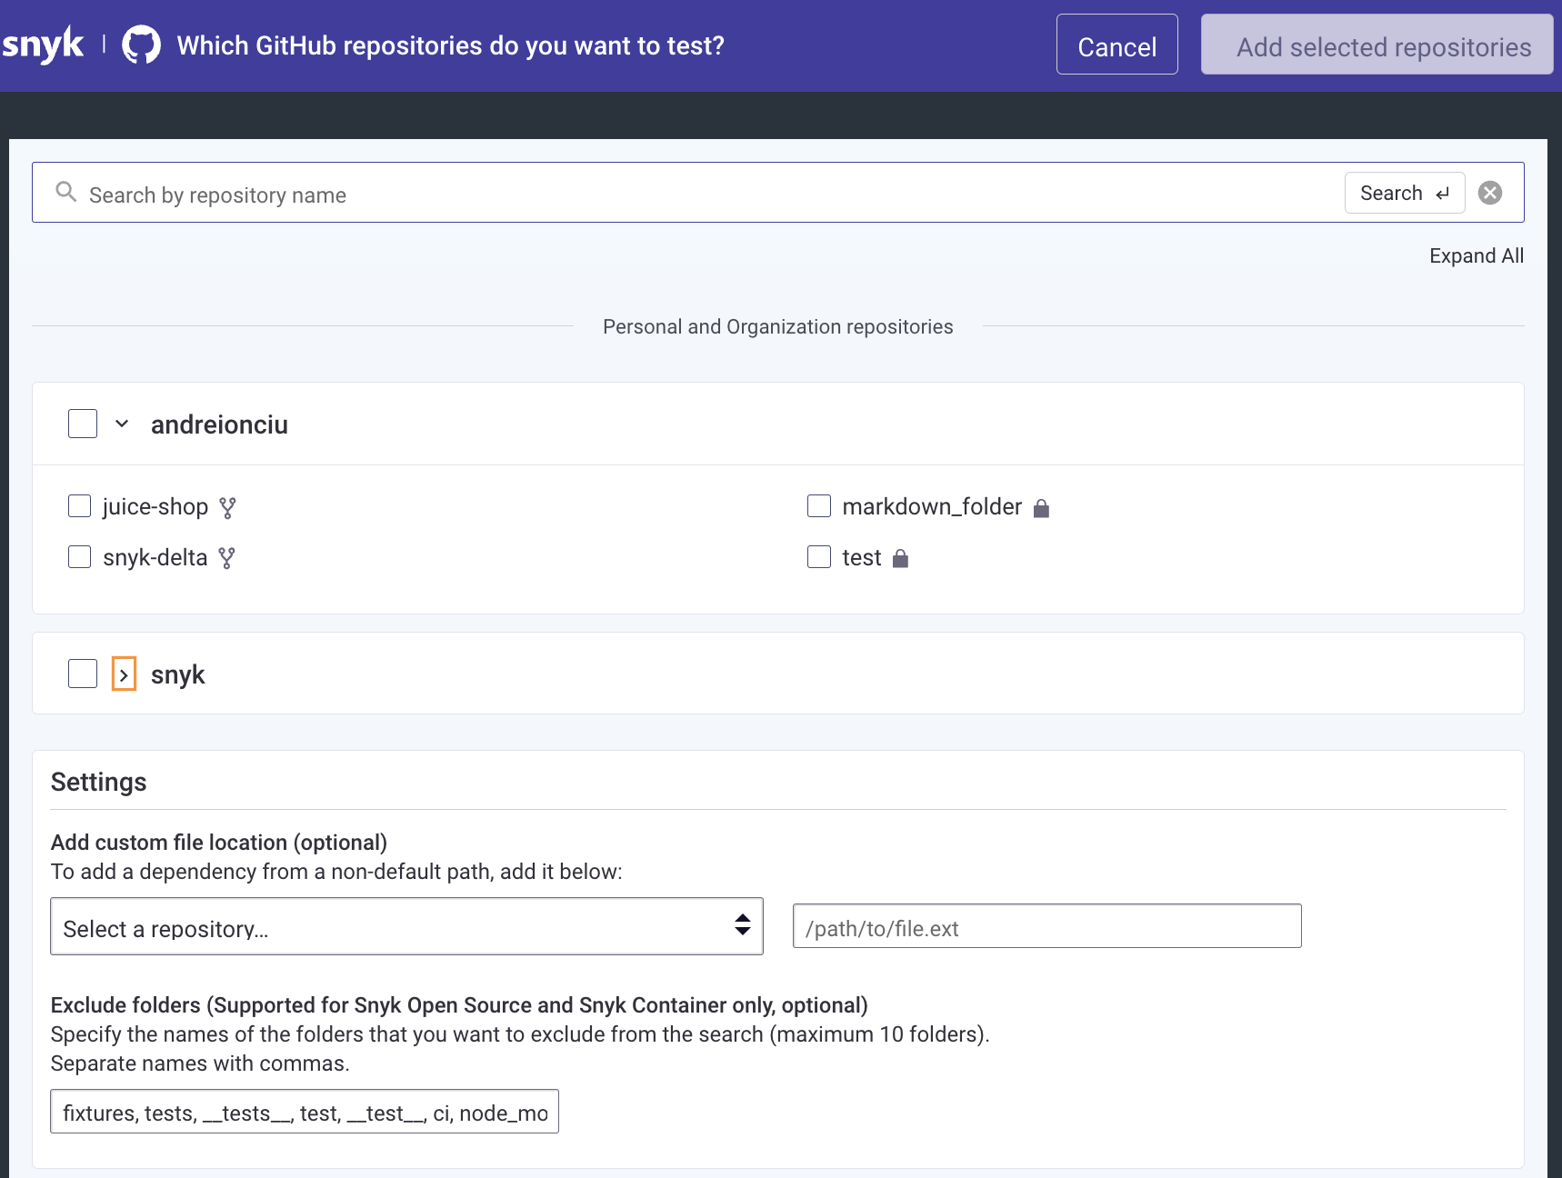
Task: Click the lock icon next to test repo
Action: 900,558
